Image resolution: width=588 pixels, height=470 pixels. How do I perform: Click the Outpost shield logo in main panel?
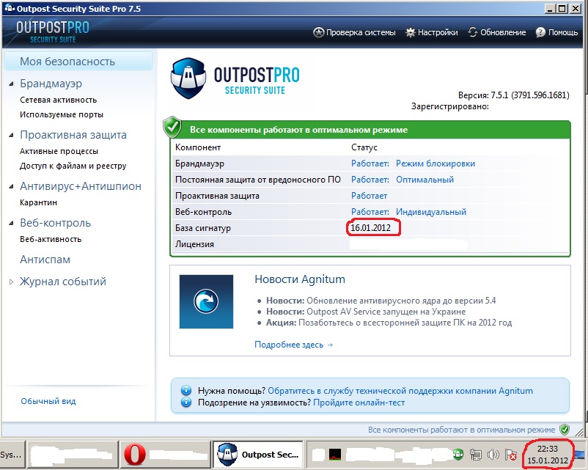(x=188, y=78)
